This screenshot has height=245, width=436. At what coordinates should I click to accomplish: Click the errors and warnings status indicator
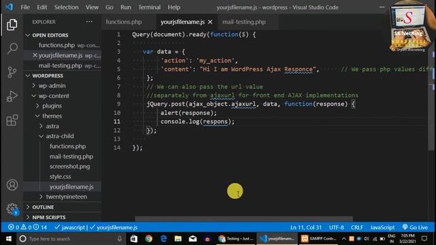point(27,227)
